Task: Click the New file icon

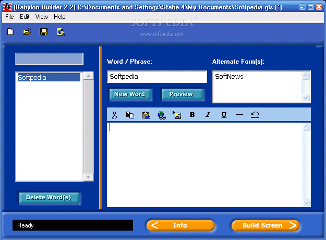Action: click(x=10, y=32)
